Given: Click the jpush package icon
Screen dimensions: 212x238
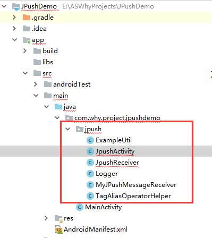Looking at the screenshot, I should click(80, 129).
